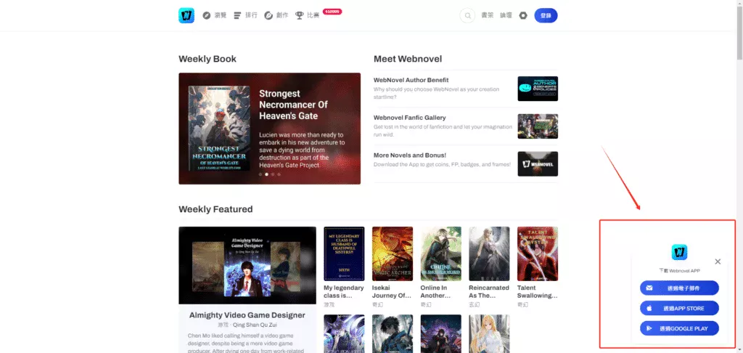Select the second carousel dot under Weekly Book
743x353 pixels.
(x=266, y=174)
